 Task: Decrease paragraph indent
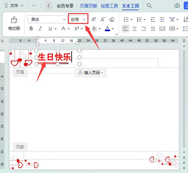click(x=153, y=19)
